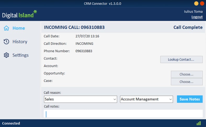Click the Save Notes button
Image resolution: width=206 pixels, height=127 pixels.
pos(190,99)
